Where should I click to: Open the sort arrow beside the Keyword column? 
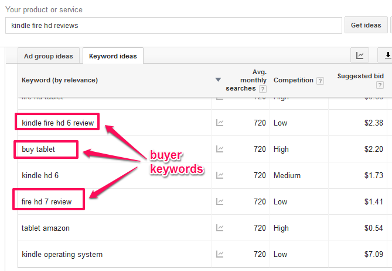point(219,80)
